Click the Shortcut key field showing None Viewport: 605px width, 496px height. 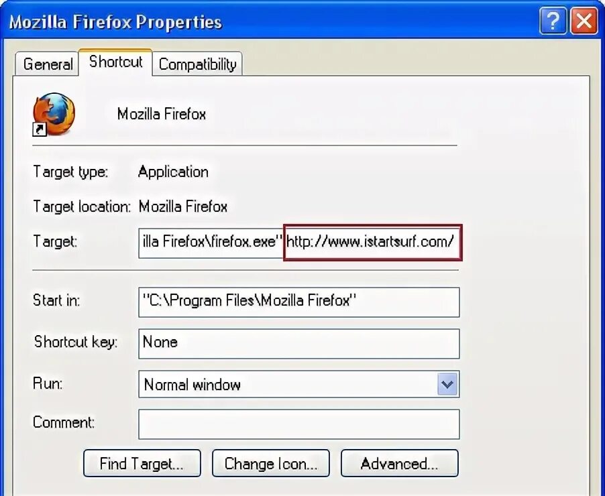tap(299, 344)
